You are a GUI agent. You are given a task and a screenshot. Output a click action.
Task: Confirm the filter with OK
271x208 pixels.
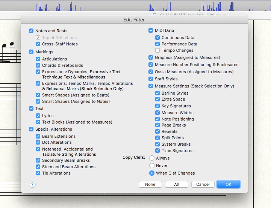coord(229,184)
